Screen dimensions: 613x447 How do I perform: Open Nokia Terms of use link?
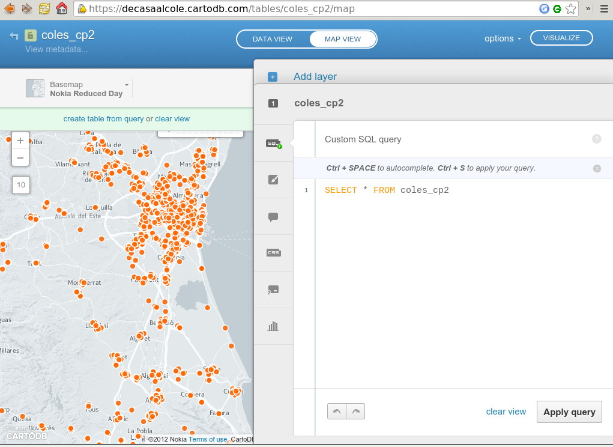click(208, 439)
